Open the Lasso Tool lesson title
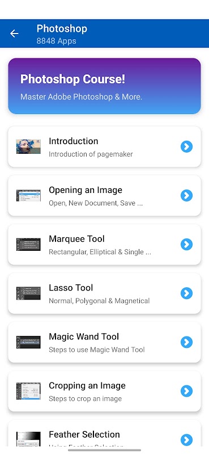209x454 pixels. point(71,288)
